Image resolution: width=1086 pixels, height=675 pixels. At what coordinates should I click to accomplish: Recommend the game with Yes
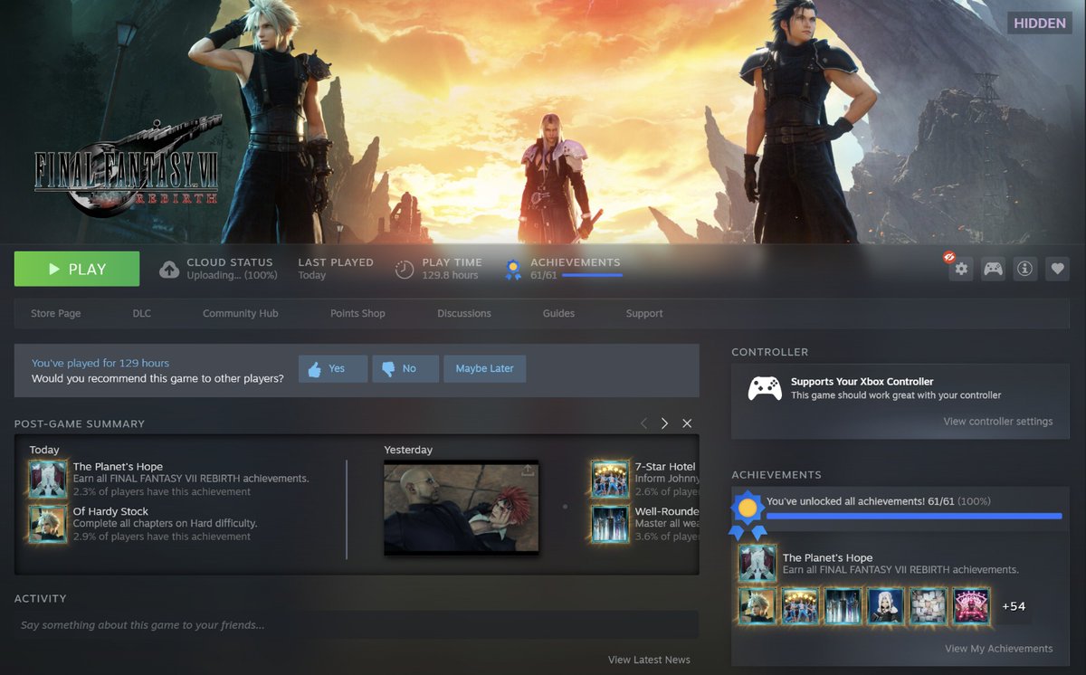[333, 368]
